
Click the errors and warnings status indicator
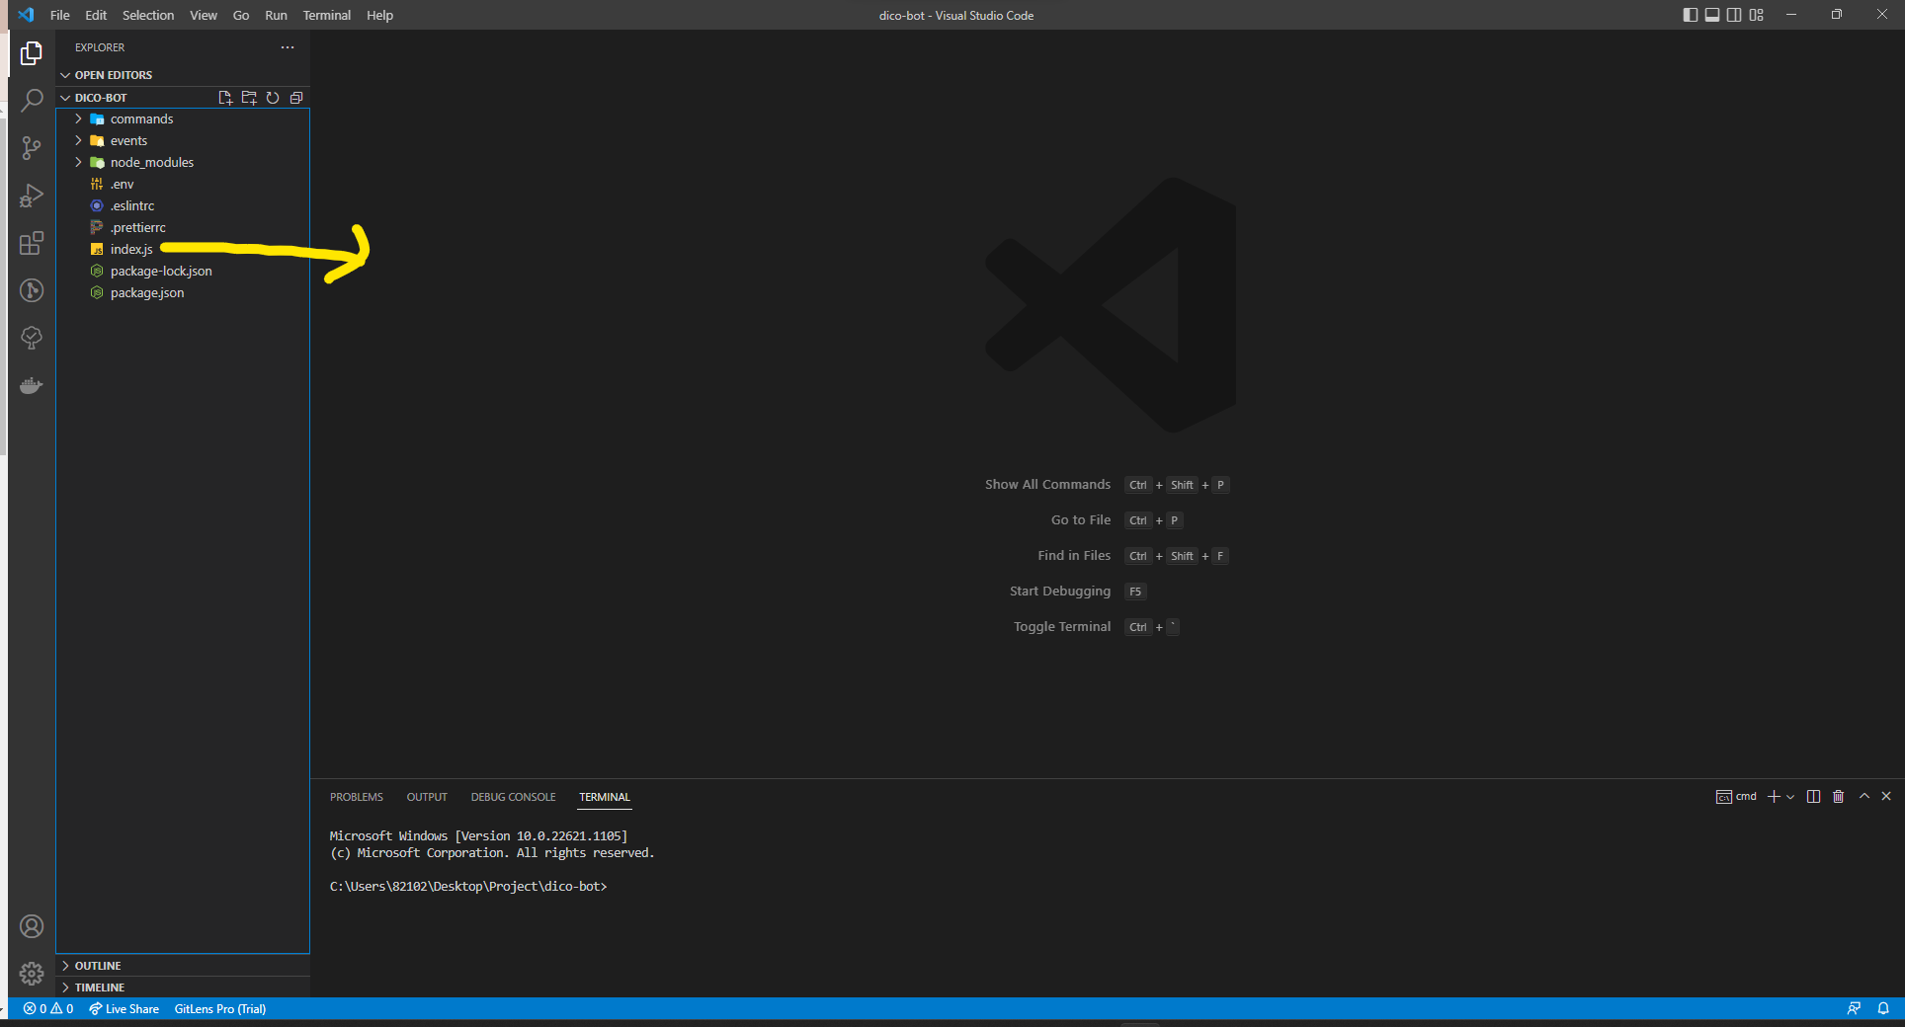pyautogui.click(x=48, y=1008)
